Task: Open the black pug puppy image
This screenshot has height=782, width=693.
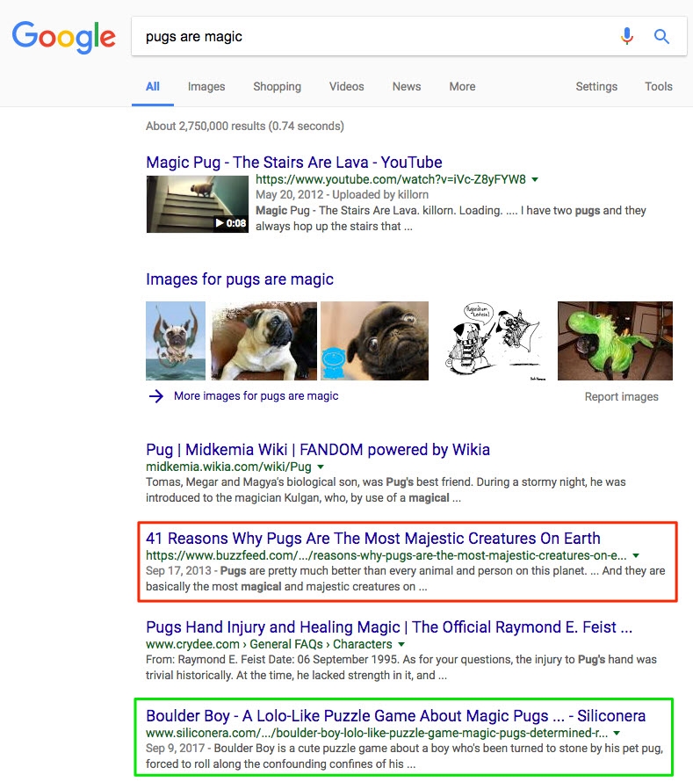Action: point(374,341)
